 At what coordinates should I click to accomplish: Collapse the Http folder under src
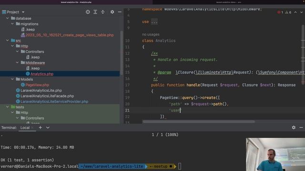[12, 46]
